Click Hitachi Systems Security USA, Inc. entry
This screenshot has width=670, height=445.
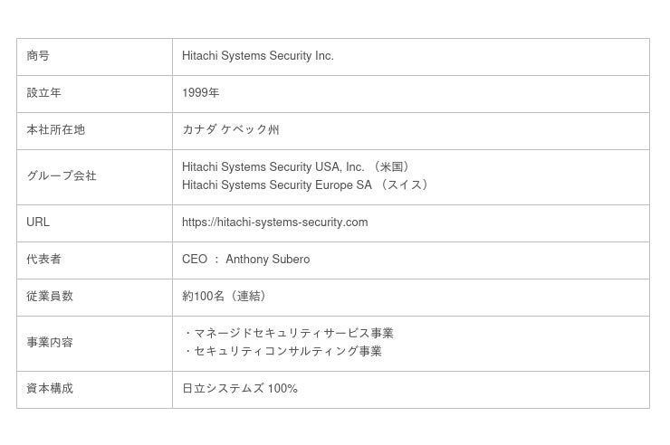pos(273,166)
